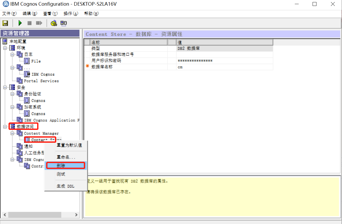The image size is (342, 224).
Task: Click the 名称 column header
Action: point(129,42)
